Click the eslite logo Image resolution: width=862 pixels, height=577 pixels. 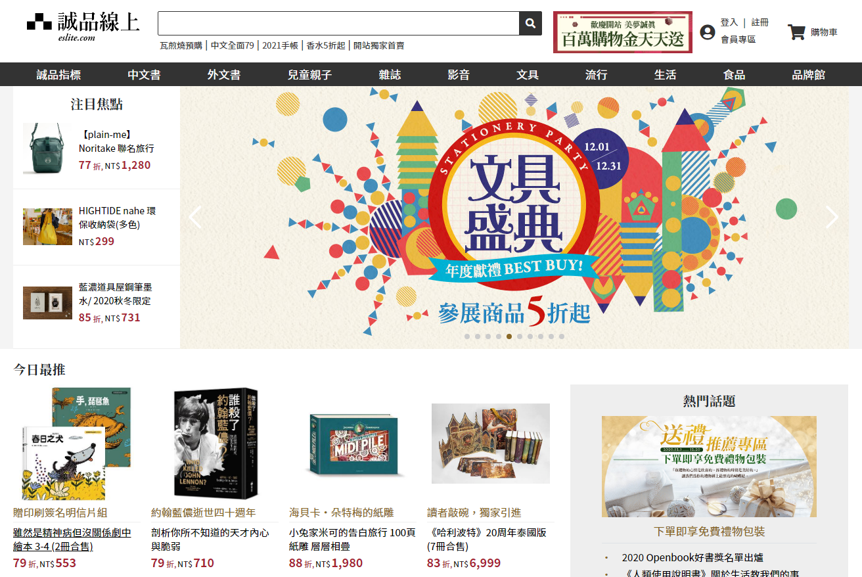tap(83, 26)
